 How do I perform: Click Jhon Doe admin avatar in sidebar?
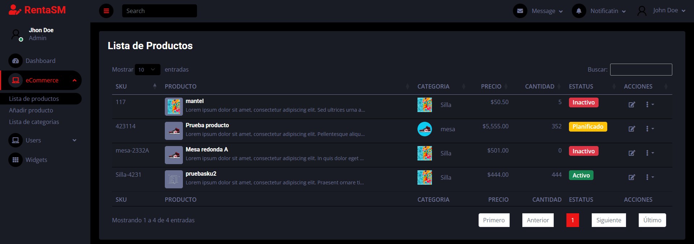[x=16, y=35]
